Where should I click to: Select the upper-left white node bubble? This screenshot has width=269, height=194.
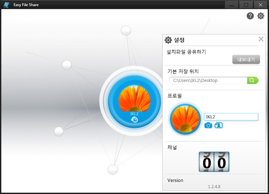[x=66, y=65]
